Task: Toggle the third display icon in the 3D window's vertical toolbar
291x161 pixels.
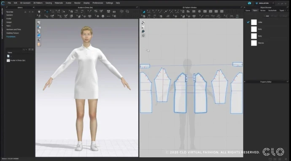Action: pyautogui.click(x=39, y=31)
